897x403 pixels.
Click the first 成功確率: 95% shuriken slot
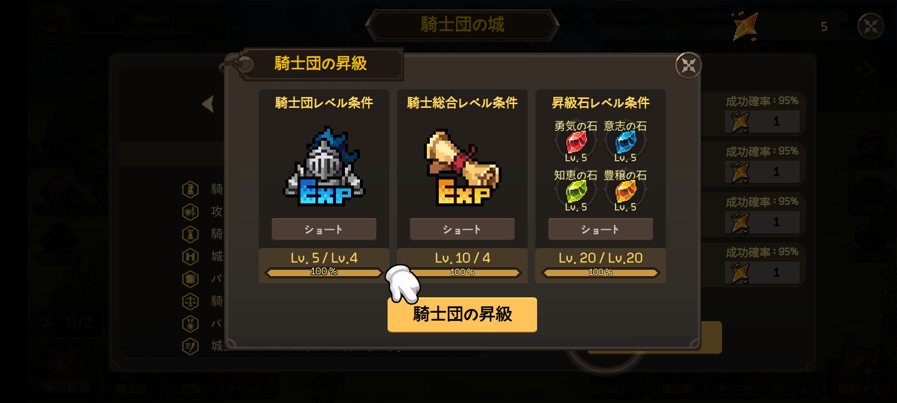point(762,122)
